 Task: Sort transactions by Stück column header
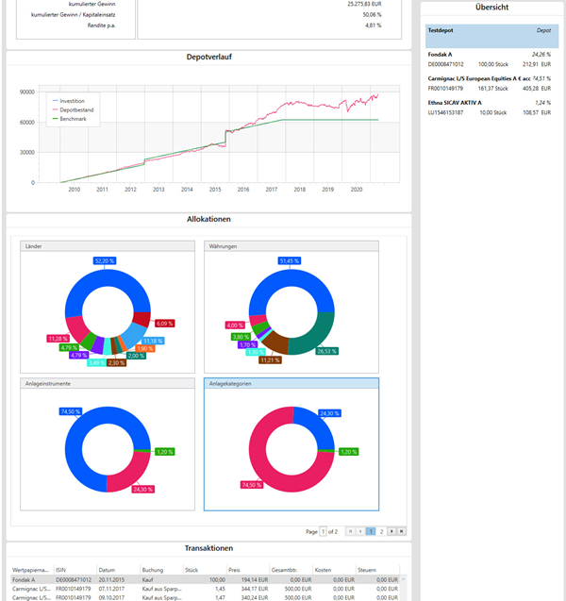(206, 570)
